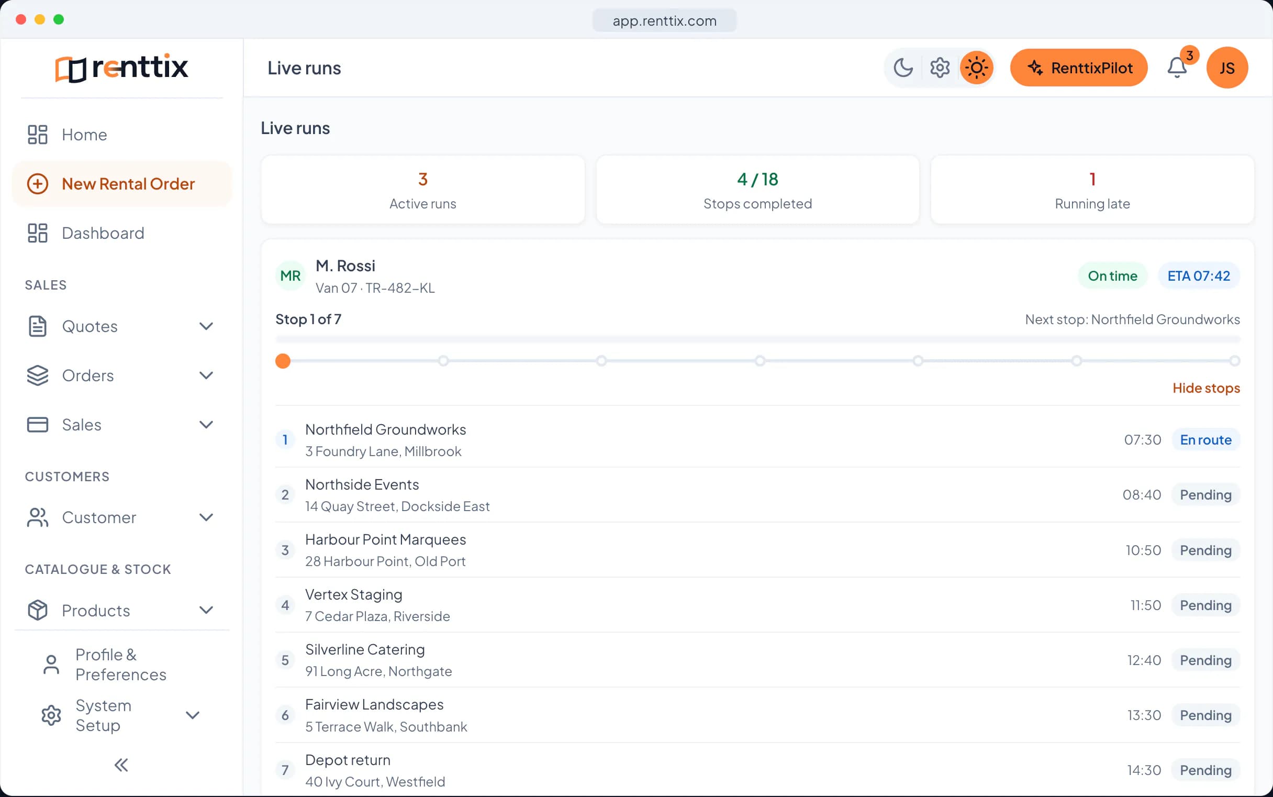Click the Home grid icon
Viewport: 1273px width, 797px height.
37,135
